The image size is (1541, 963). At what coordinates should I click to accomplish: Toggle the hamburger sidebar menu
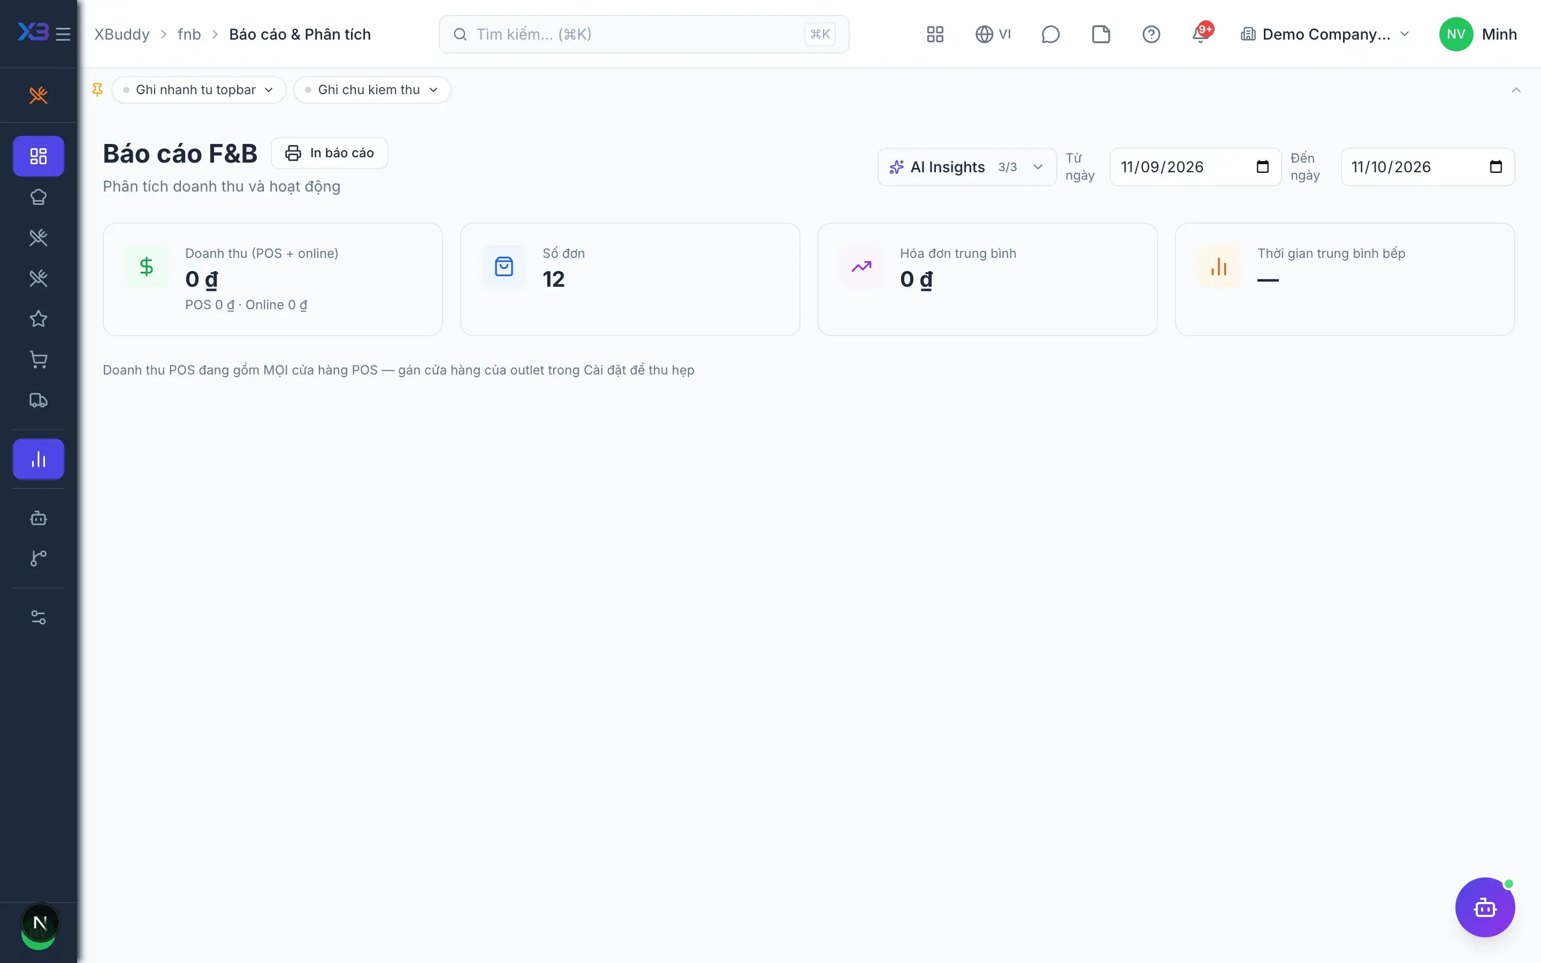point(63,34)
